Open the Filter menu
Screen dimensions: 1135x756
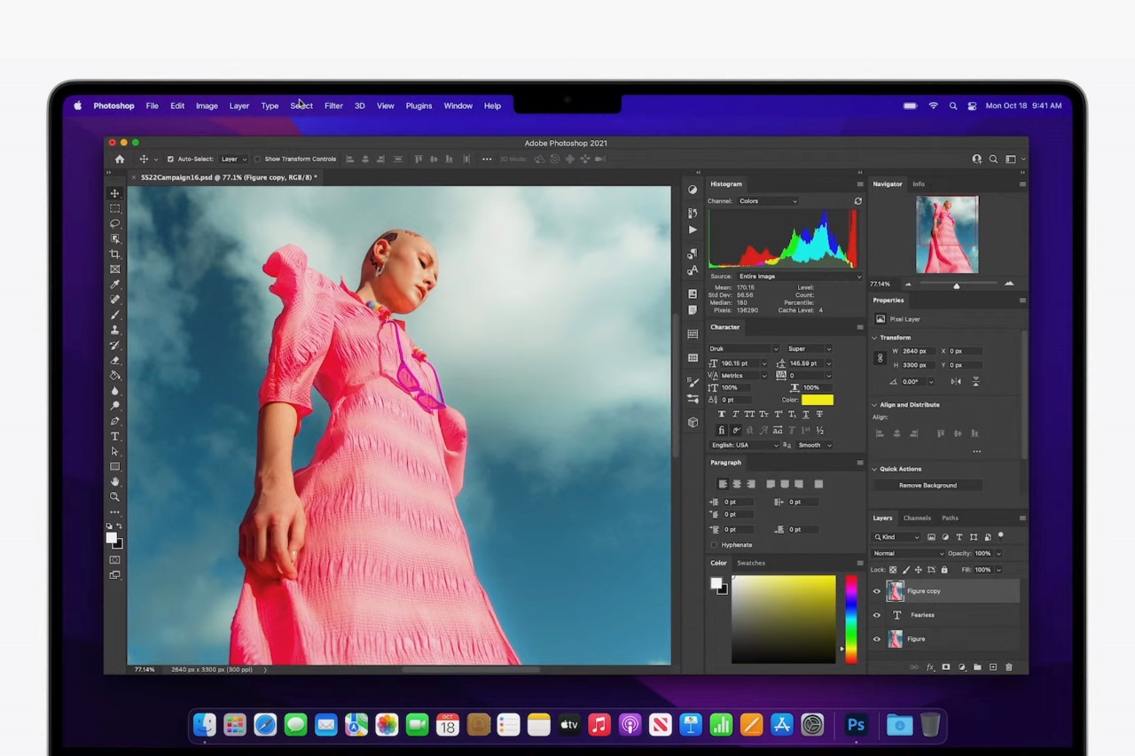pyautogui.click(x=333, y=105)
